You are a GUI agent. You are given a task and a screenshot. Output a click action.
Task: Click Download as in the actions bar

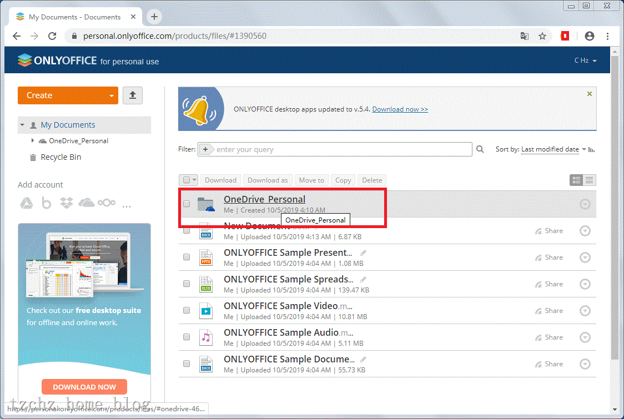268,180
